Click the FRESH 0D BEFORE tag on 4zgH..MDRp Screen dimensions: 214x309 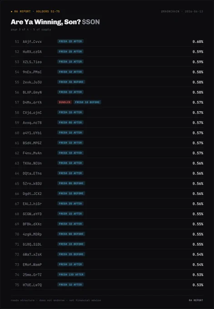click(71, 234)
